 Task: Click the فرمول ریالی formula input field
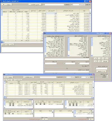[67, 59]
